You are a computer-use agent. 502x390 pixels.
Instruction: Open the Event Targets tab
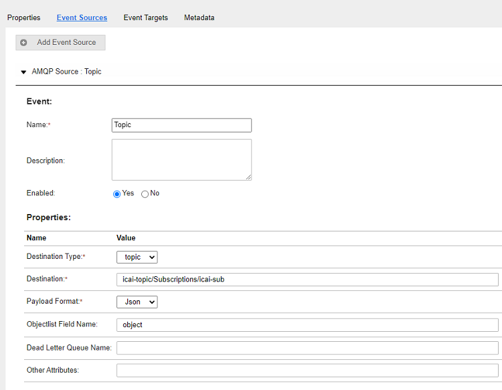tap(146, 17)
